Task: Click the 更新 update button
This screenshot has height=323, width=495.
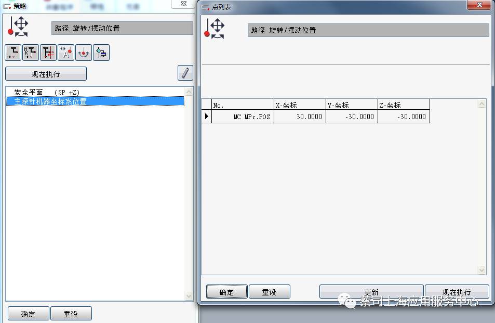Action: 371,292
